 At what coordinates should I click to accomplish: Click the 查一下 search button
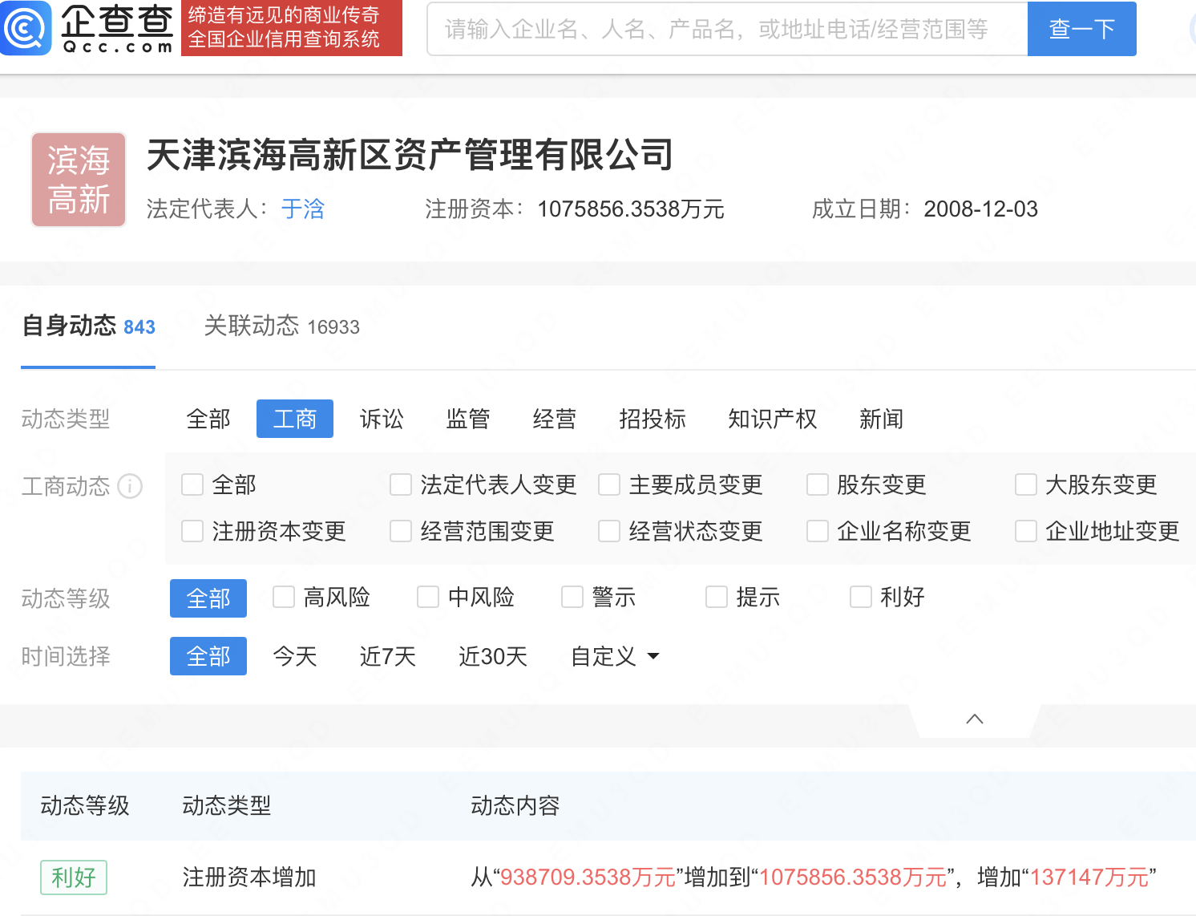pyautogui.click(x=1081, y=29)
